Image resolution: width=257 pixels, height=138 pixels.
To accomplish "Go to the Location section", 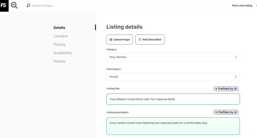I will (61, 36).
